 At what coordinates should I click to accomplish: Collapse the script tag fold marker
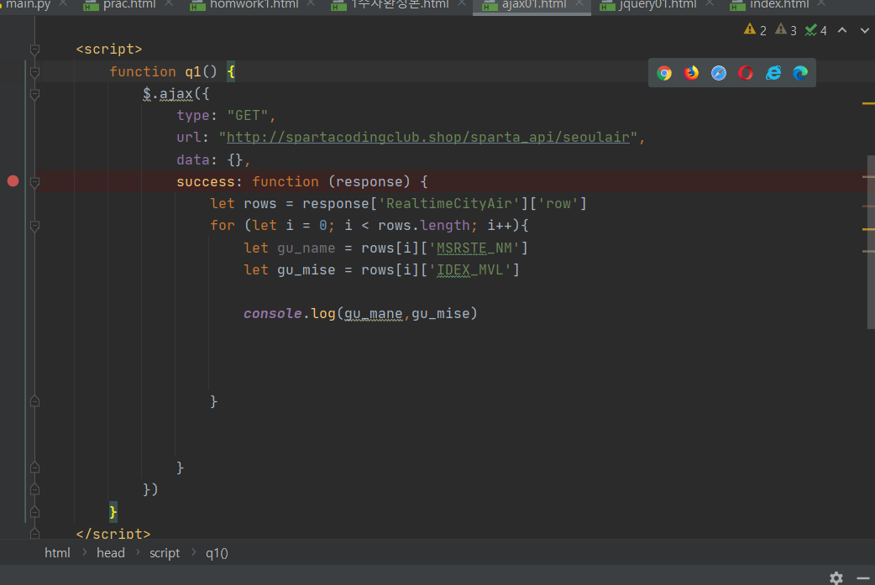(34, 50)
